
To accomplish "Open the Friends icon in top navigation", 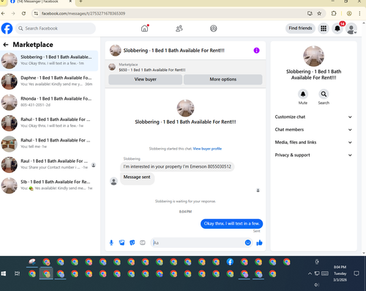I will point(179,29).
